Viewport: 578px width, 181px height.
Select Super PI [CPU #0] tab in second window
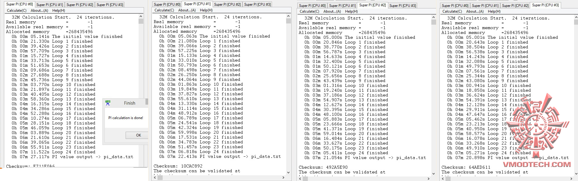(167, 5)
